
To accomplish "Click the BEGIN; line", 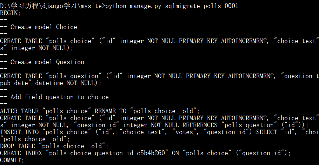I will coord(11,13).
